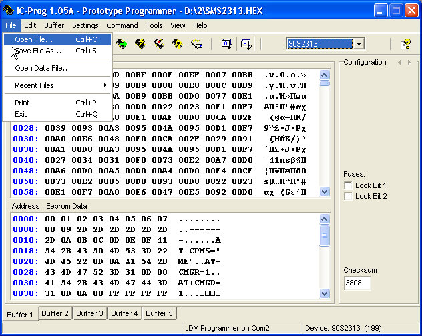Switch to Buffer 2 tab

55,313
